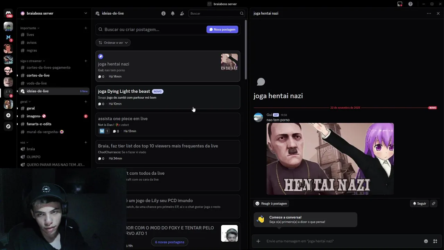The image size is (444, 250).
Task: Open the inbox icon in title bar
Action: (x=400, y=4)
